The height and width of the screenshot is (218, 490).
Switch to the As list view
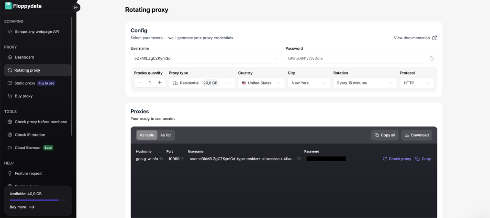[x=166, y=135]
